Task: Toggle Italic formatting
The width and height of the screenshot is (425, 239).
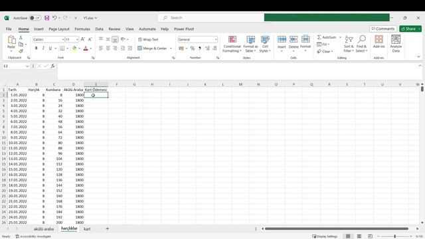Action: click(x=43, y=48)
